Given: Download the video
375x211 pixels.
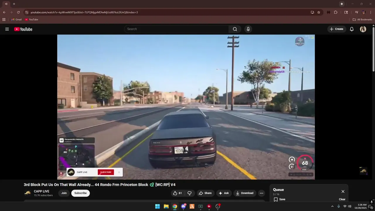Looking at the screenshot, I should pyautogui.click(x=245, y=193).
